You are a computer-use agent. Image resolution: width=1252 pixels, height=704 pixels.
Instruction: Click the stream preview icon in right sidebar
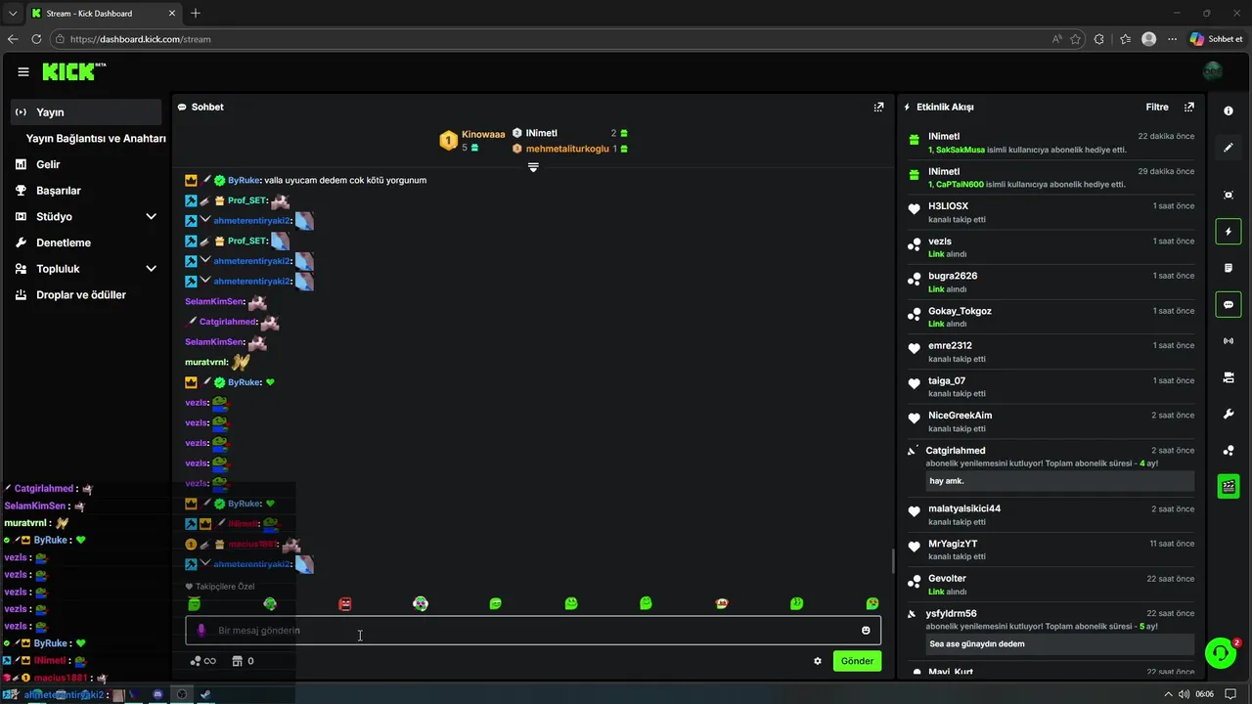click(x=1229, y=195)
